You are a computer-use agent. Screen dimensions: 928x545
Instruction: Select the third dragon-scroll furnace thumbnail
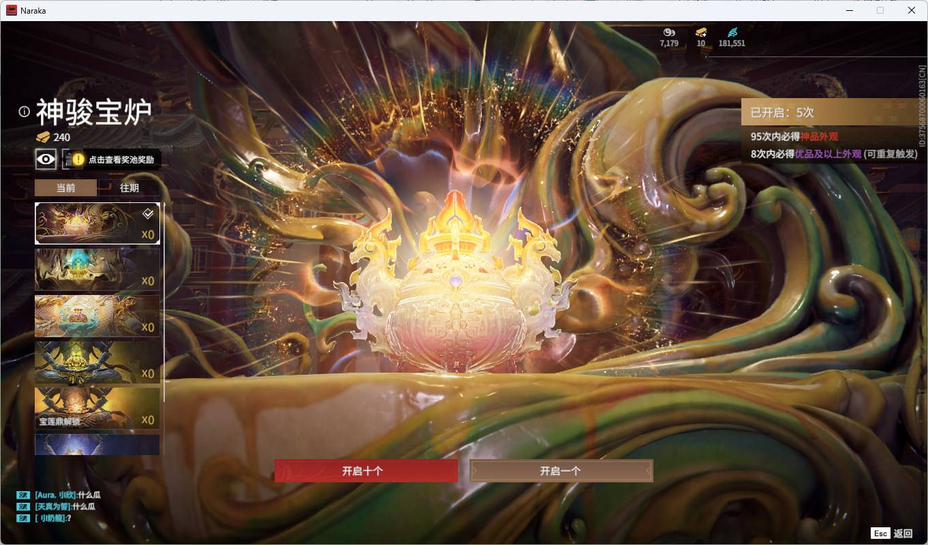[97, 315]
